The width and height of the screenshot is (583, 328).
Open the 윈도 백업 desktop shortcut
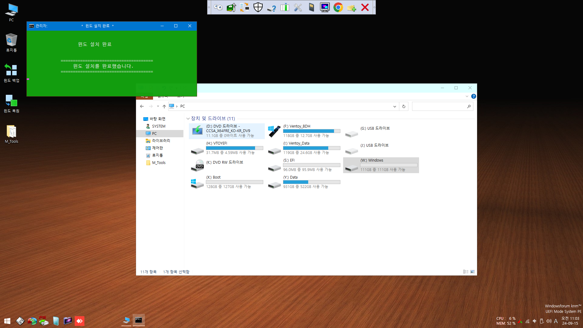click(x=12, y=73)
